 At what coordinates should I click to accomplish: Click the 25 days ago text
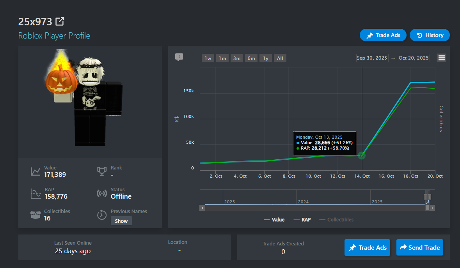click(73, 251)
